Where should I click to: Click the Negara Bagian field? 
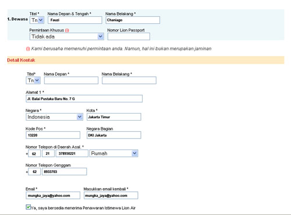click(114, 135)
